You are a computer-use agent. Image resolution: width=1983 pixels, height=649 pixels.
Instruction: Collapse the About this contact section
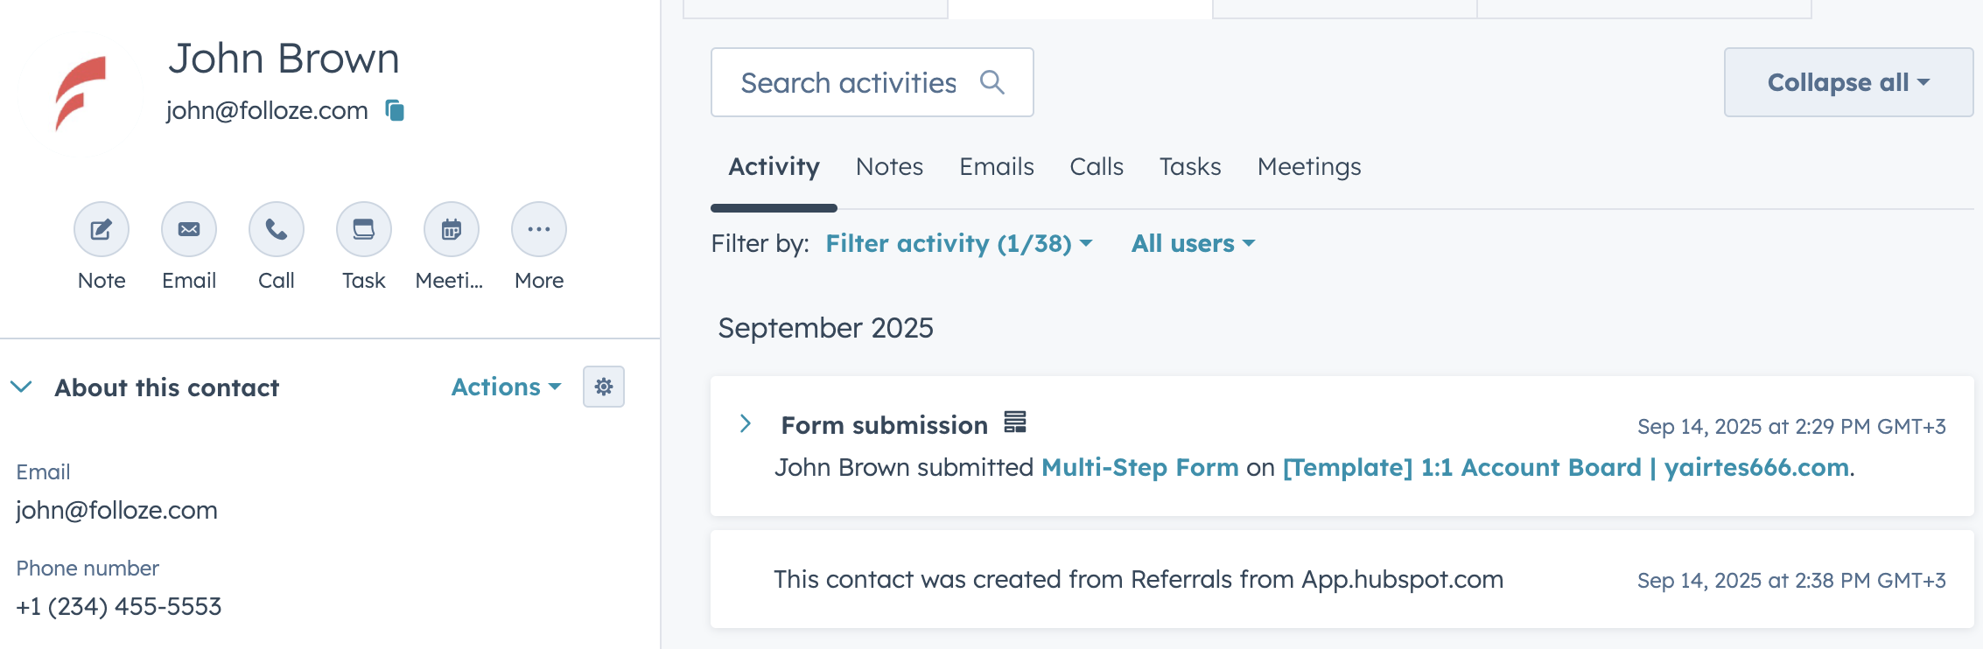click(22, 387)
